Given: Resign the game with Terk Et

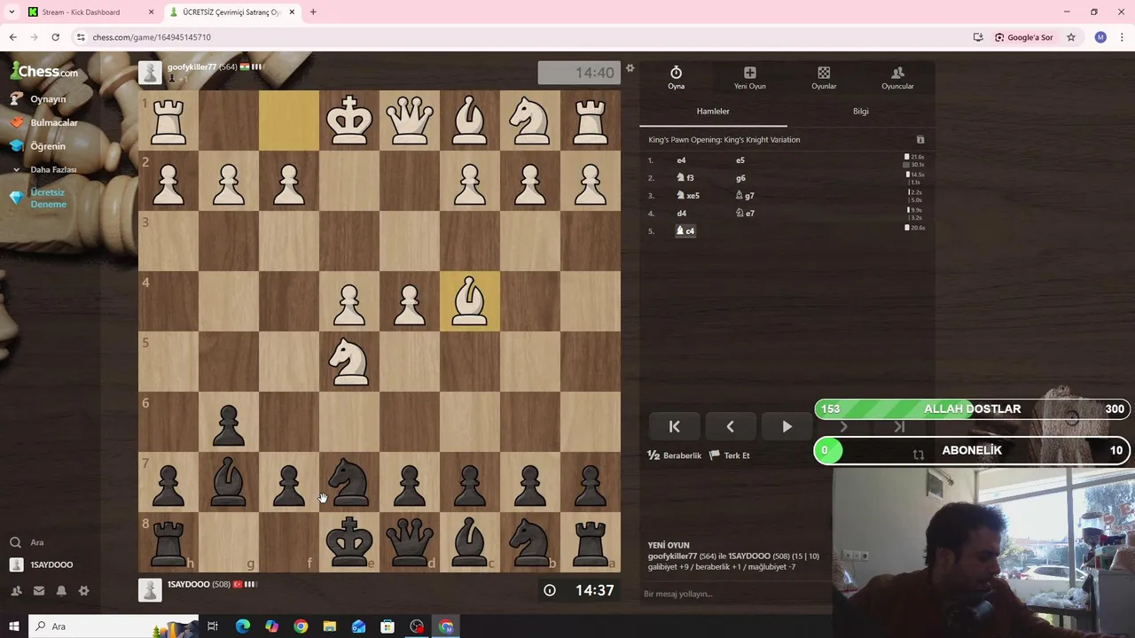Looking at the screenshot, I should (x=729, y=455).
